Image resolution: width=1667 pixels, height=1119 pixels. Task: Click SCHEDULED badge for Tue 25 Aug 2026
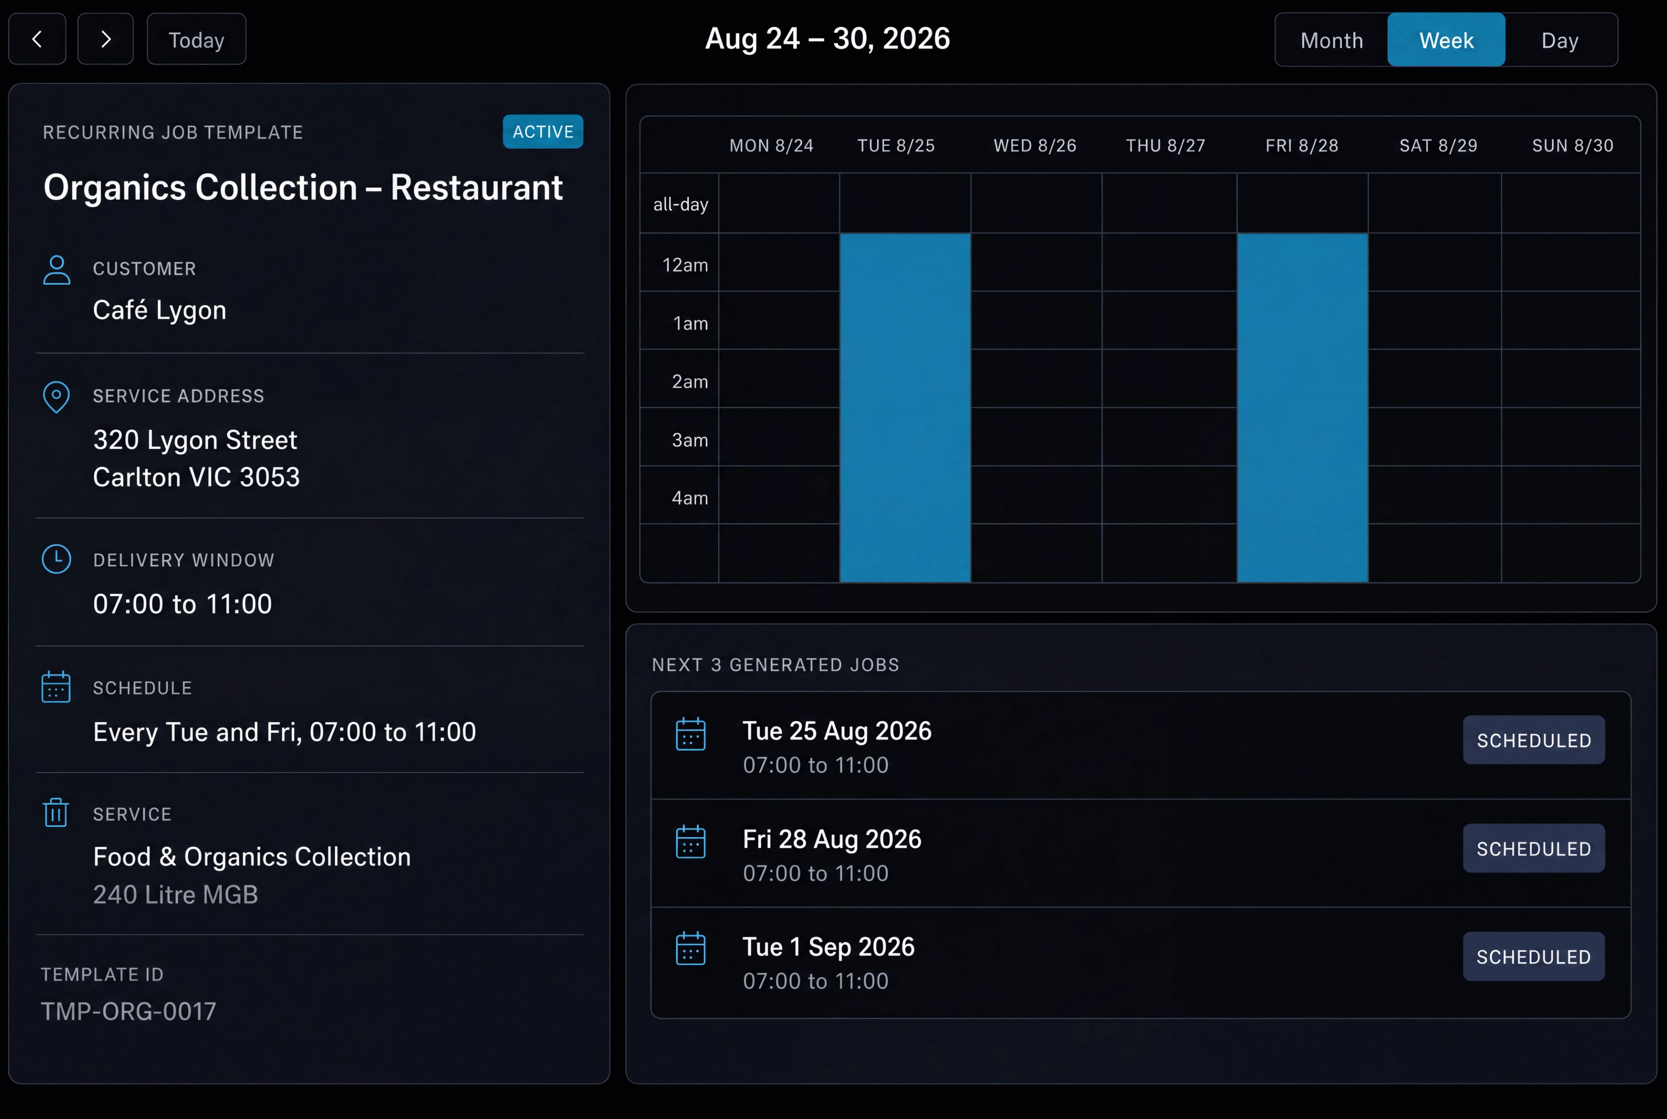click(x=1534, y=740)
